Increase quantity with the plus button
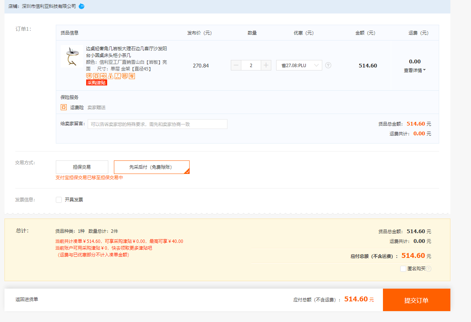Viewport: 471px width, 322px height. [266, 65]
